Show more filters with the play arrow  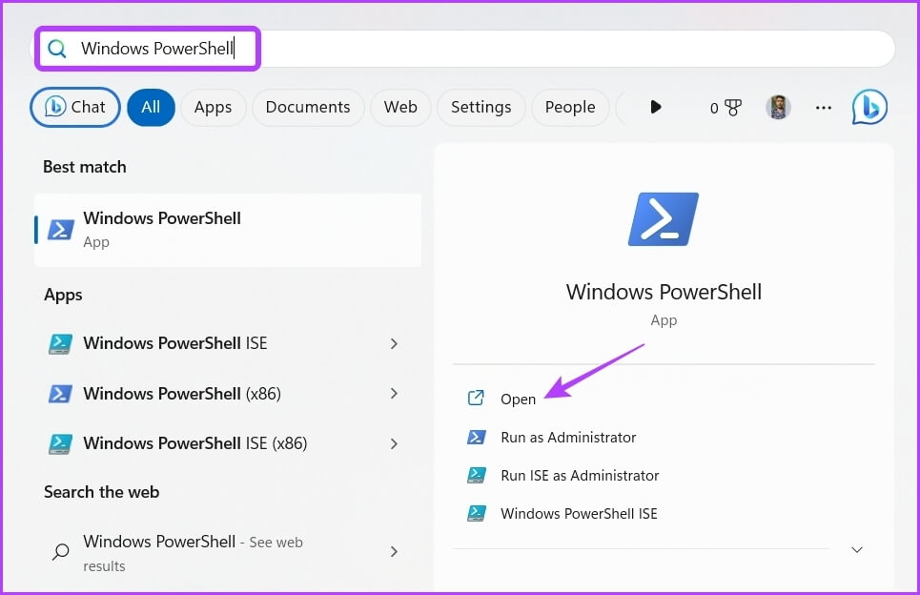pos(656,107)
